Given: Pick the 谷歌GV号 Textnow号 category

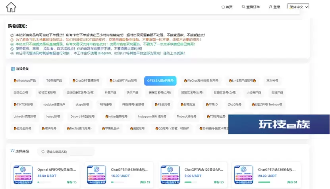Looking at the screenshot, I should [x=267, y=105].
